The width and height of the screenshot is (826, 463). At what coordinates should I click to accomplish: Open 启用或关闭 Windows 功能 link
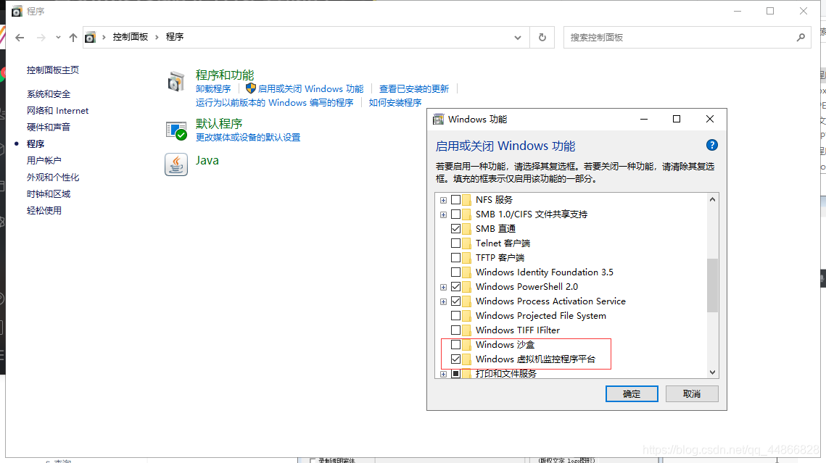(311, 89)
